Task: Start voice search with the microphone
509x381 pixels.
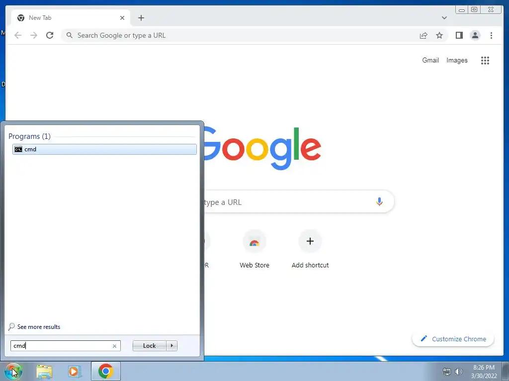Action: 379,202
